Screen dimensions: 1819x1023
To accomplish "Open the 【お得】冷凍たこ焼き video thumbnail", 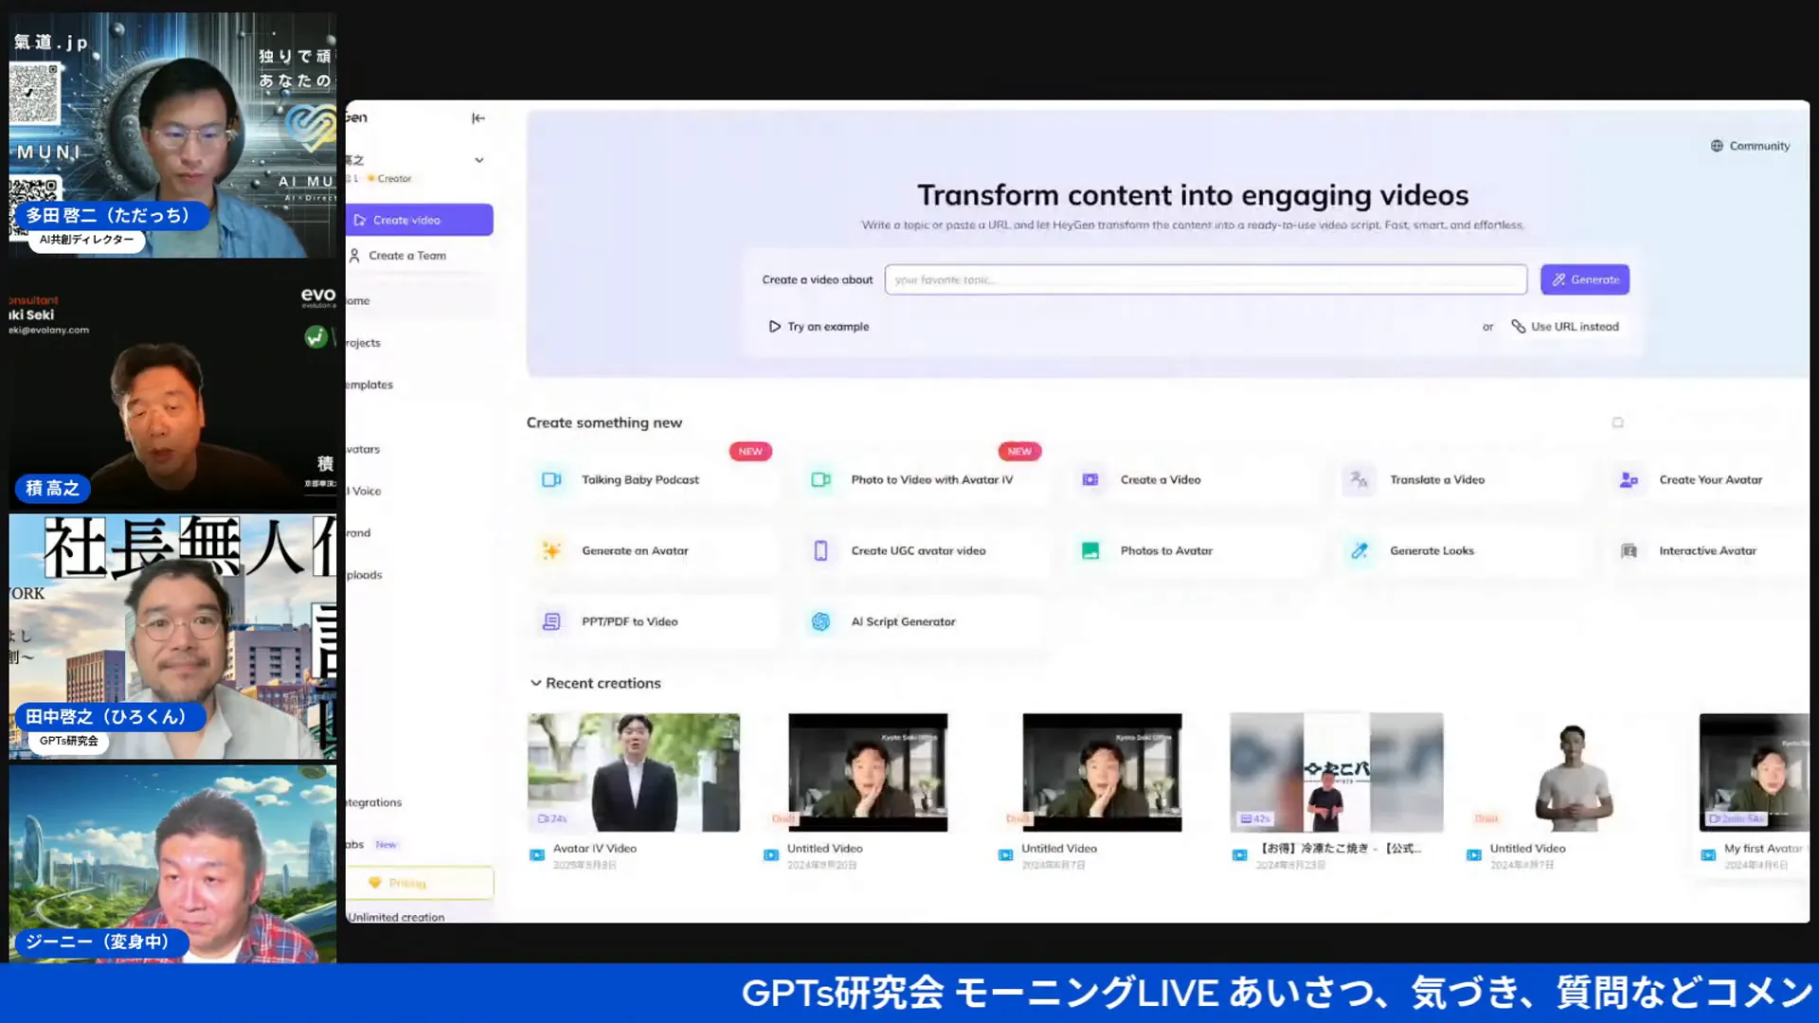I will pos(1337,773).
